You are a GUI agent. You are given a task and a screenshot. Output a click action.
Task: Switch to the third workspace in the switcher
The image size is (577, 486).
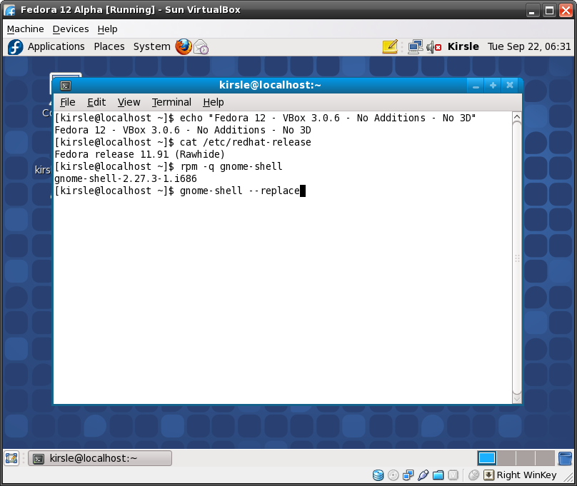pyautogui.click(x=526, y=458)
